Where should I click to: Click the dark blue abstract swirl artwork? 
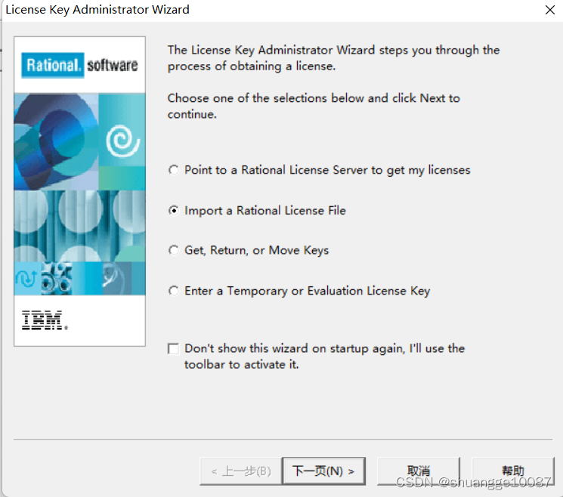click(56, 142)
